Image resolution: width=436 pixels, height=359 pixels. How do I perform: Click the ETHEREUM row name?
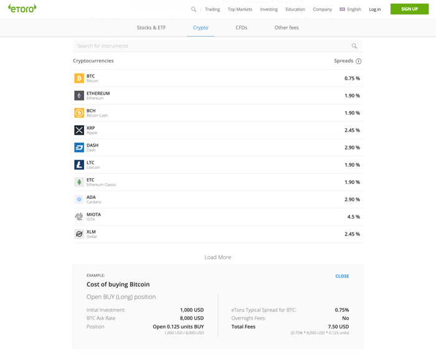click(x=98, y=93)
